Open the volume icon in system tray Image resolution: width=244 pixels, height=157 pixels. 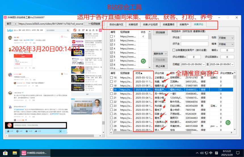[x=202, y=153]
